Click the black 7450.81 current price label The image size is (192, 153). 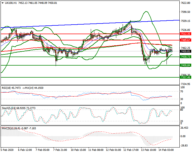[x=185, y=51]
